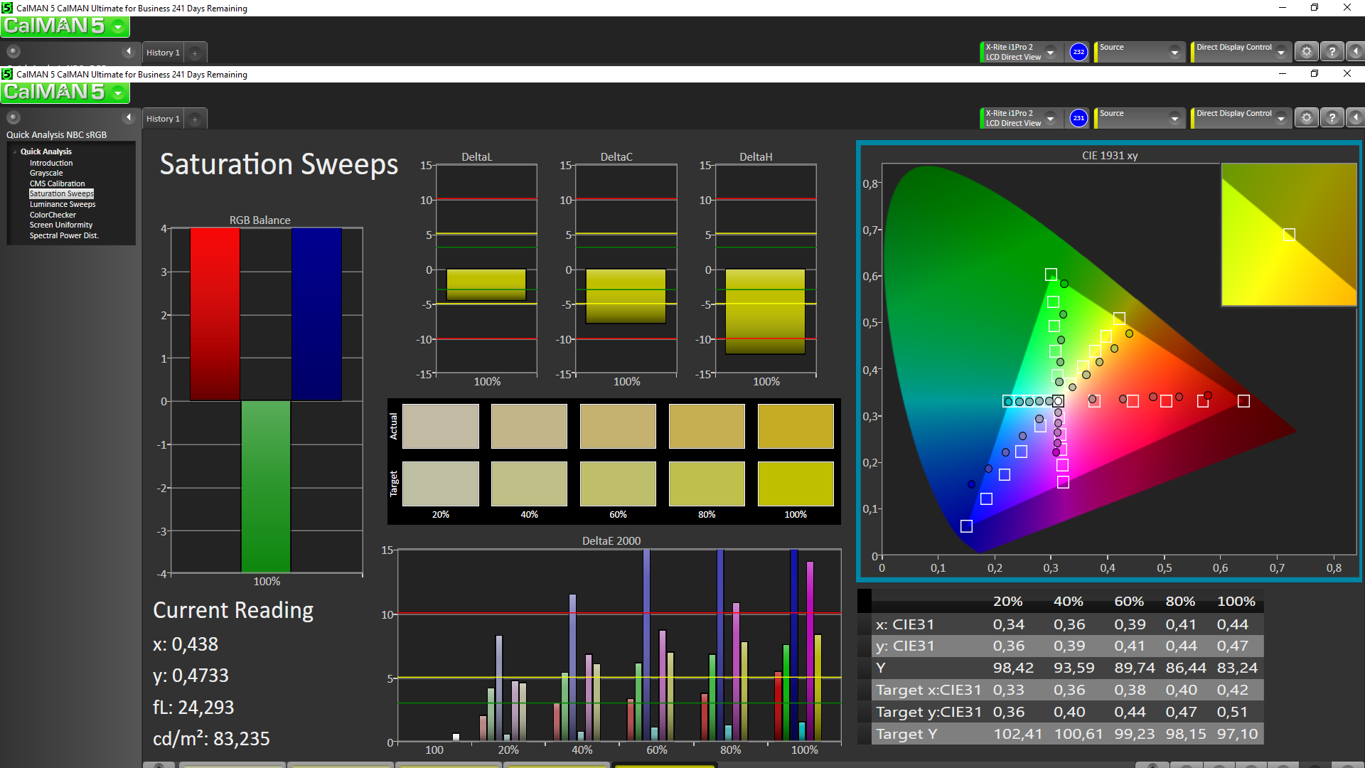The image size is (1365, 768).
Task: Click 100% column header in data table
Action: coord(1236,601)
